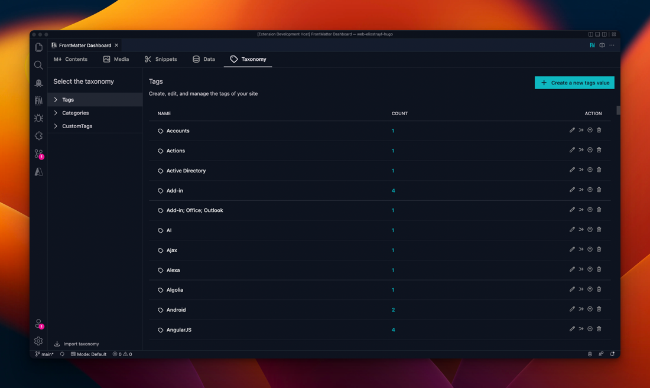Delete the Accounts tag
The image size is (650, 388).
(599, 130)
